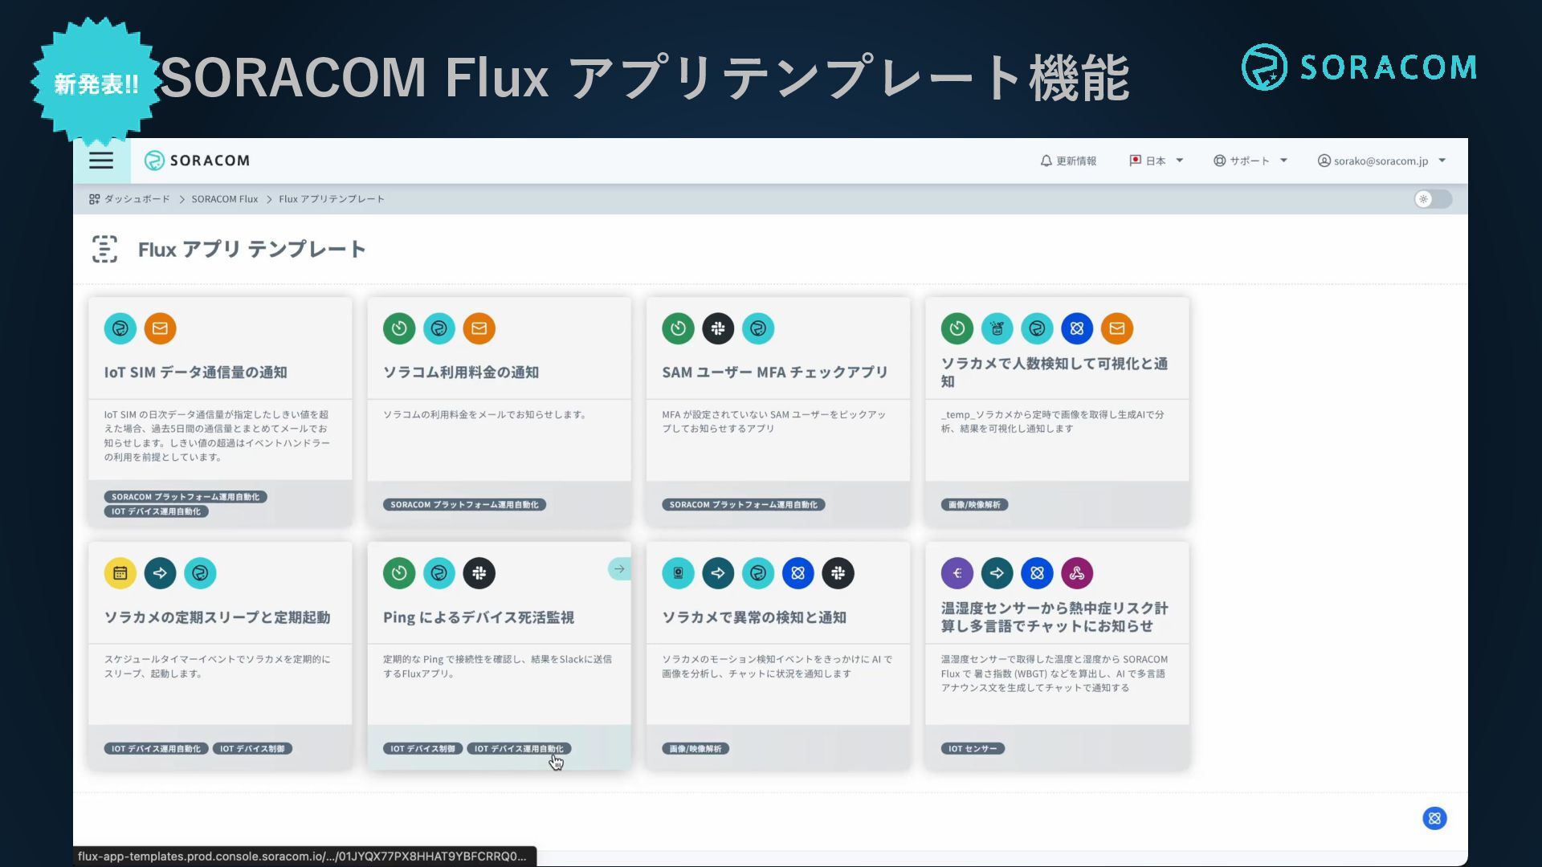Click magenta webhook icon on 温湿度センサー card

coord(1077,573)
